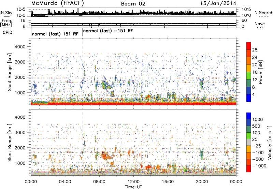The image size is (273, 189).
Task: Click the 'McMurdo (fitACF)' title text
Action: click(x=58, y=3)
